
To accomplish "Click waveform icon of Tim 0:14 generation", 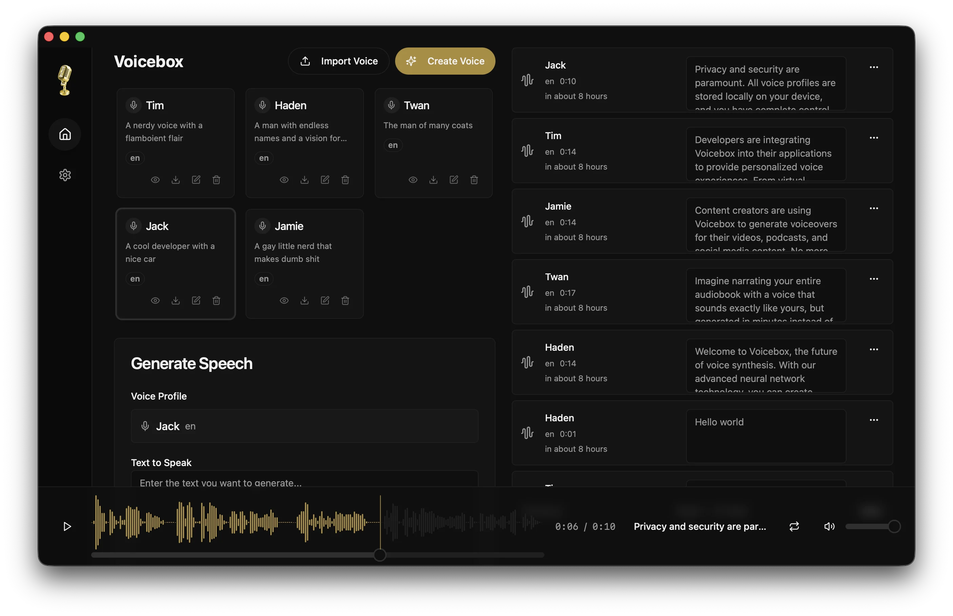I will [527, 151].
